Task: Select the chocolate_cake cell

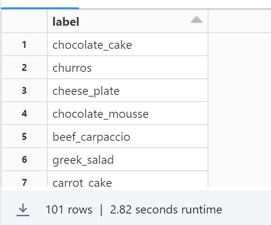Action: 128,45
